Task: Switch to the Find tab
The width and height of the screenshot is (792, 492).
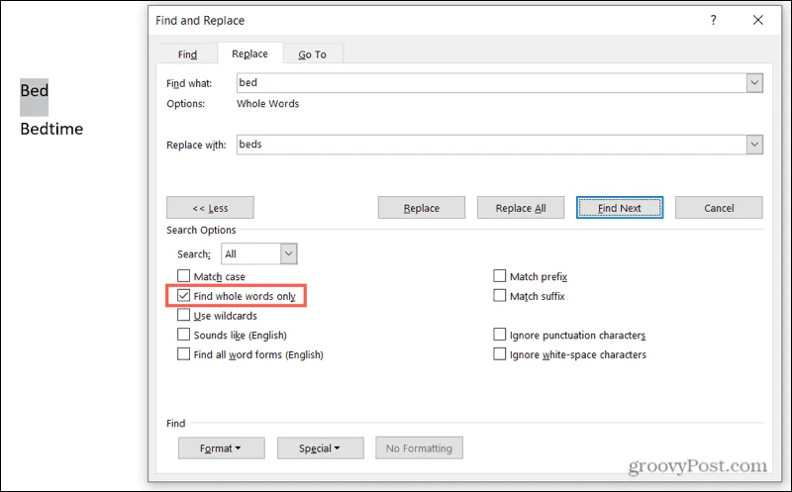Action: (x=187, y=54)
